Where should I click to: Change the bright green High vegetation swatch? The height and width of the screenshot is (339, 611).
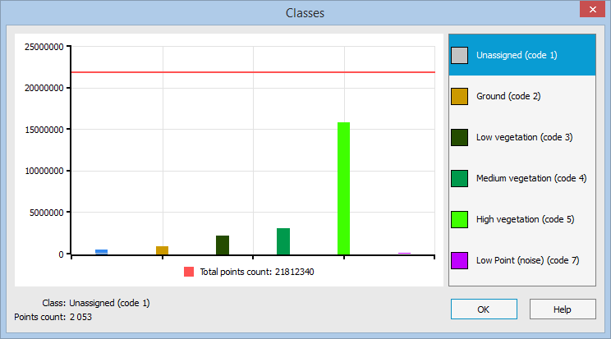click(x=460, y=219)
